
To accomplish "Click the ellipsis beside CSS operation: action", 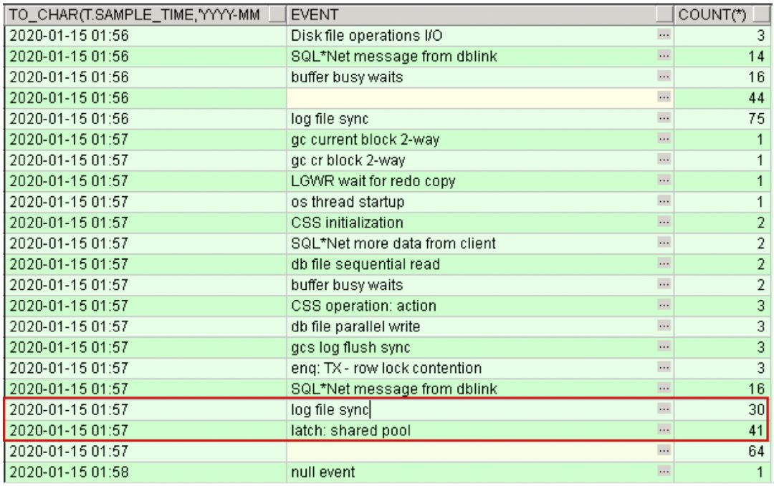I will [x=664, y=305].
